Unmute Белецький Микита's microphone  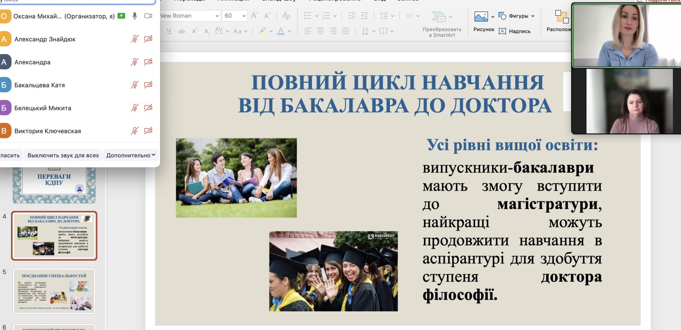click(x=134, y=108)
